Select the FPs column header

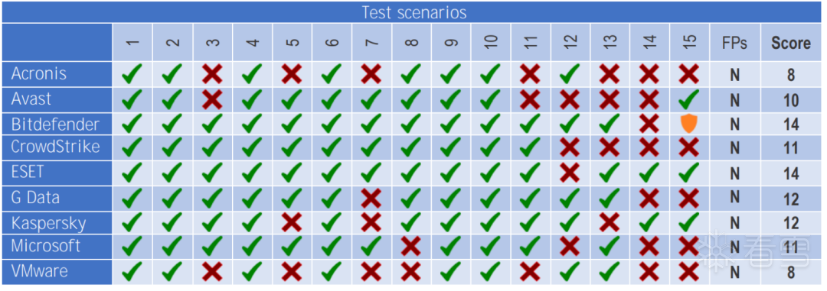[x=734, y=42]
